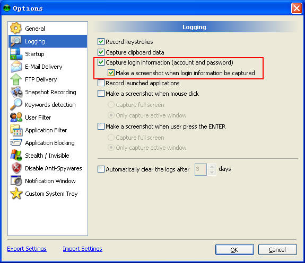The width and height of the screenshot is (305, 263).
Task: Open General settings via the gear icon
Action: tap(16, 28)
